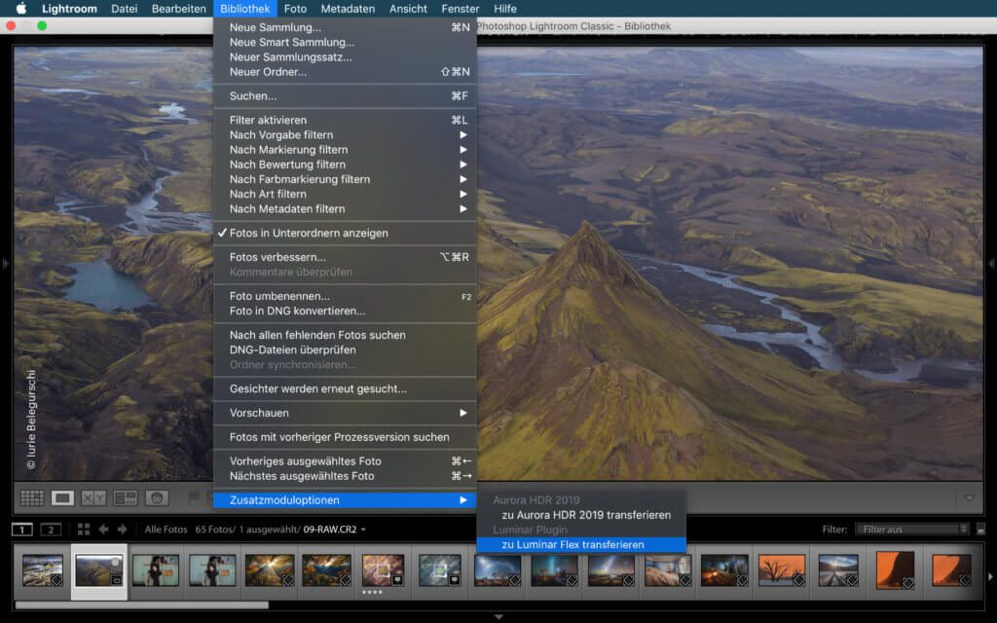The width and height of the screenshot is (997, 623).
Task: Expand Zusatzmoduloptionen submenu
Action: pos(346,500)
